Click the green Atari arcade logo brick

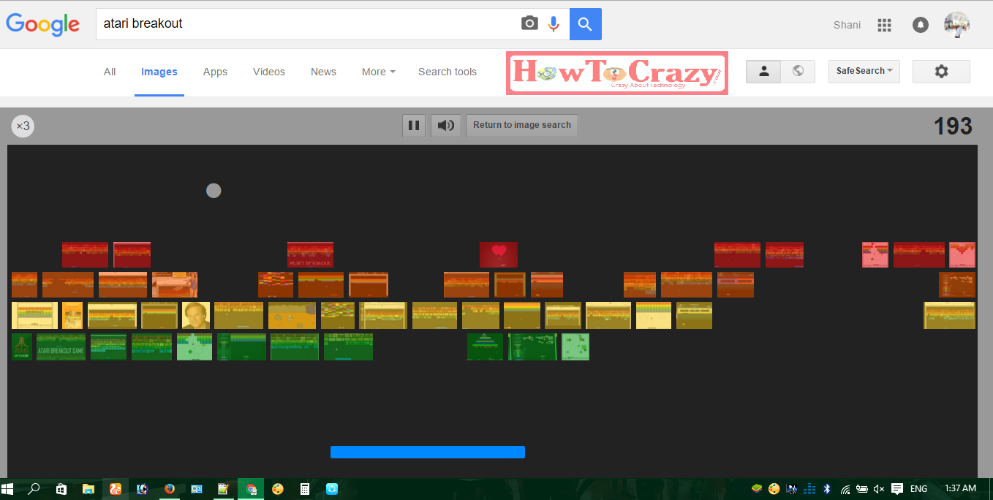(x=22, y=347)
